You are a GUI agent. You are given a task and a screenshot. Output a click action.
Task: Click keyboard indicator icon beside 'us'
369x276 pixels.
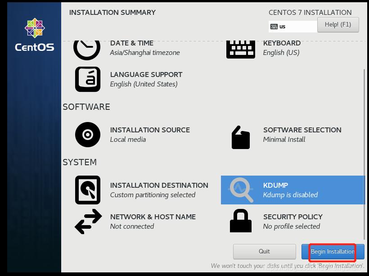tap(274, 27)
